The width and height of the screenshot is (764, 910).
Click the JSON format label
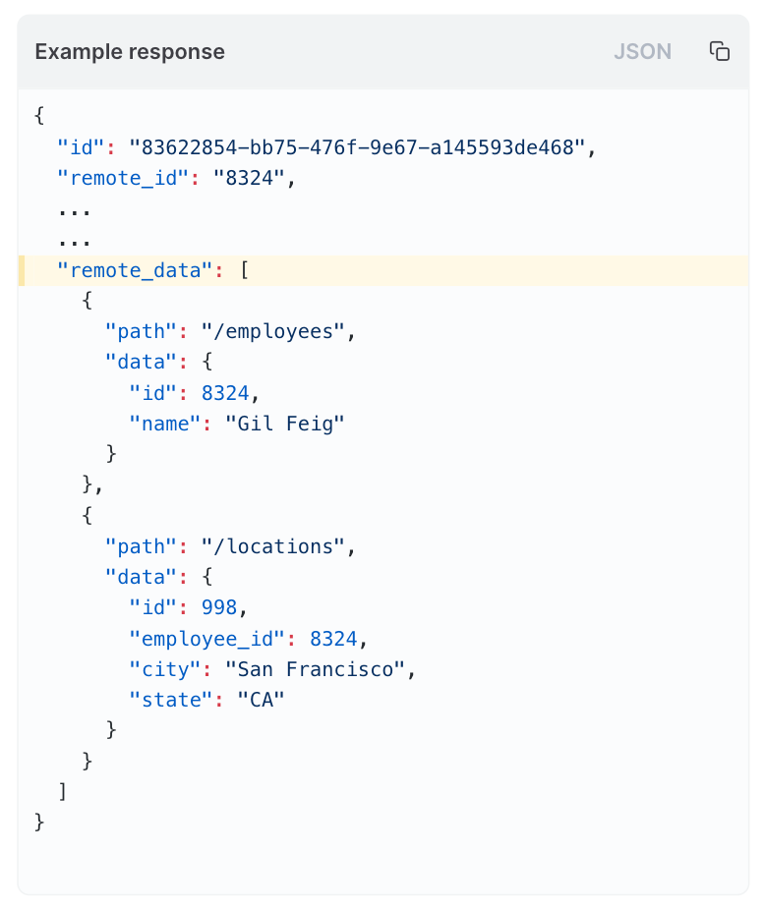tap(642, 52)
